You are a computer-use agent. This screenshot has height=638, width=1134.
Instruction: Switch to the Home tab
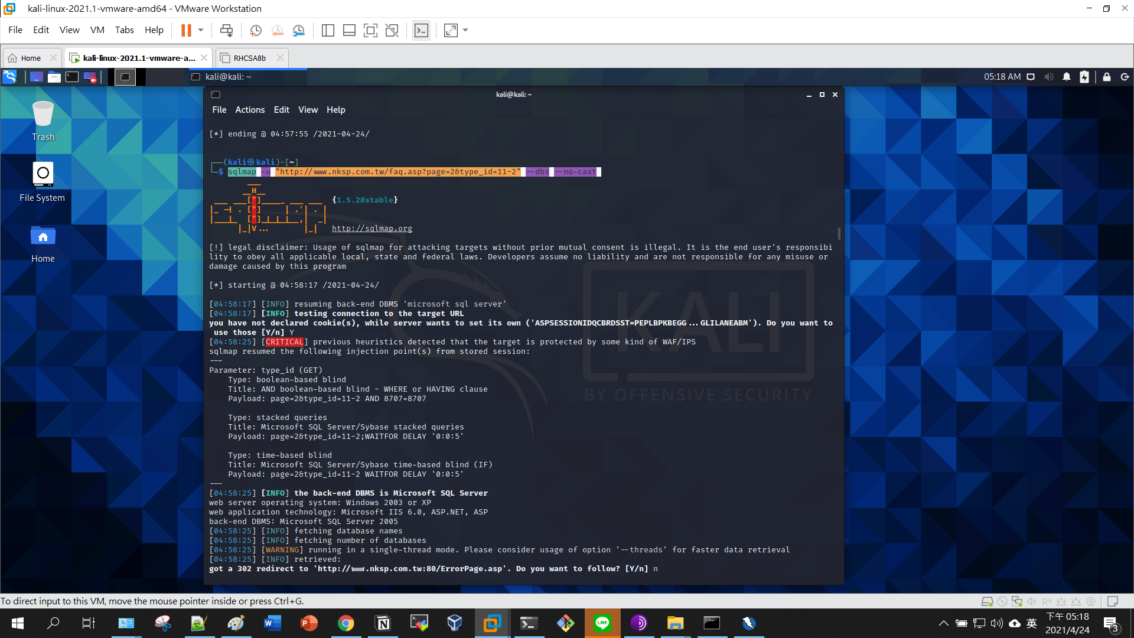[x=31, y=58]
